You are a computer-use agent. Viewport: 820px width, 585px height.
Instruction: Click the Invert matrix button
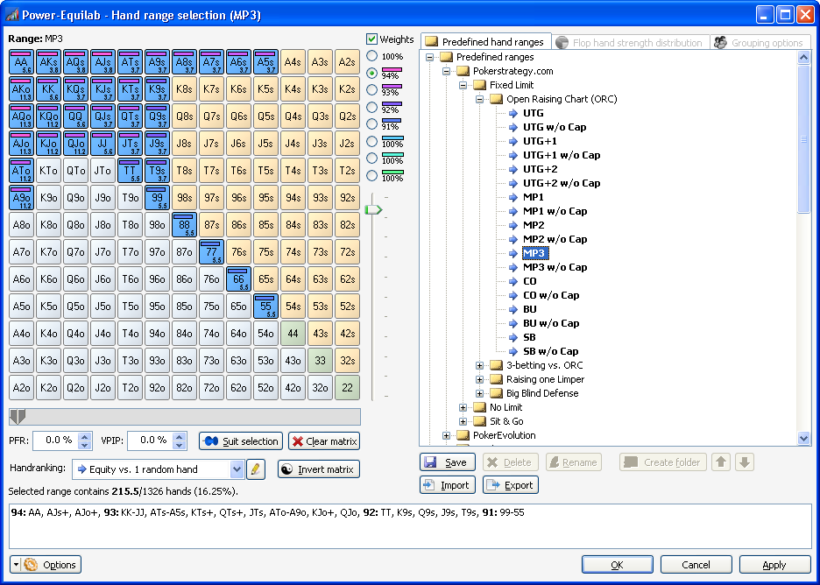pos(319,469)
